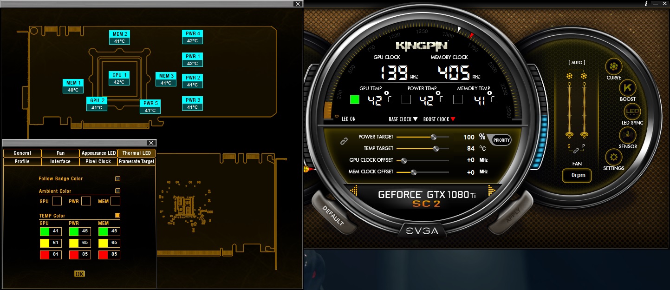Viewport: 670px width, 290px height.
Task: Click the MEM CLOCK OFFSET slider handle
Action: coord(413,172)
